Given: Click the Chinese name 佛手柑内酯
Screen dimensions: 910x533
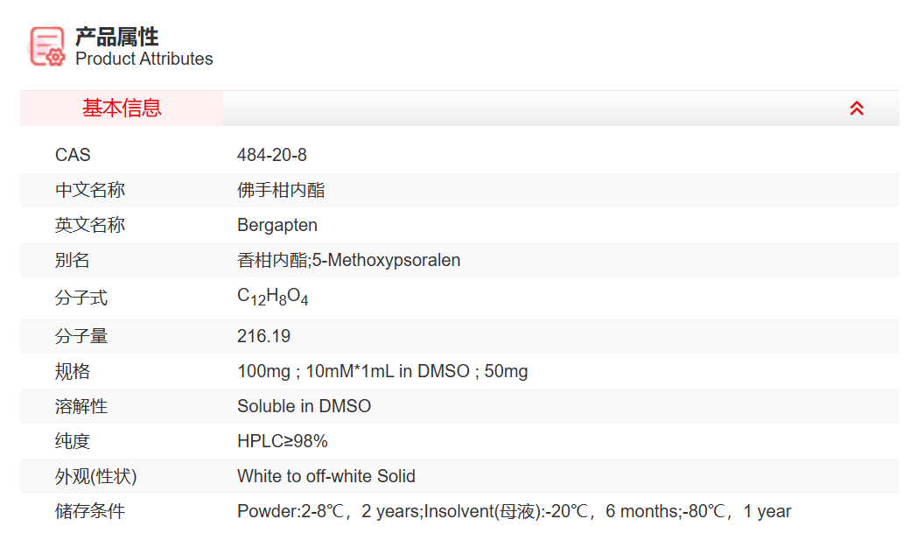Looking at the screenshot, I should click(281, 190).
